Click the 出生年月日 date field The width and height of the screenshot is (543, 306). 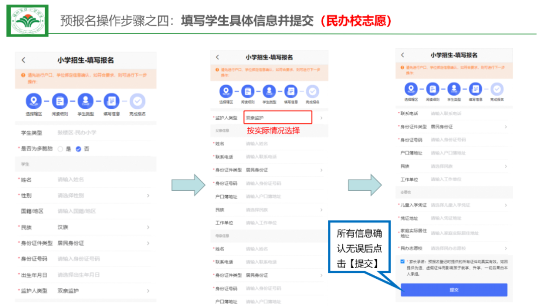pos(101,275)
